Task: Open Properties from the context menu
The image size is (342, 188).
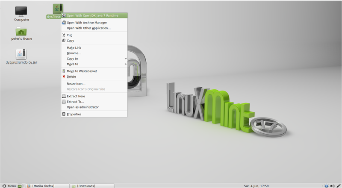Action: [94, 114]
